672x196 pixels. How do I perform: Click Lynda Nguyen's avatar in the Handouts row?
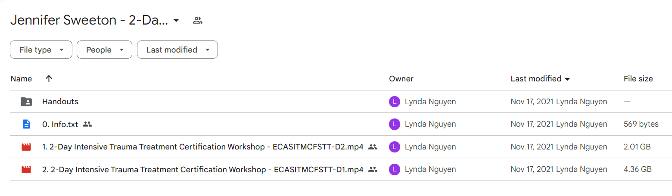tap(394, 102)
